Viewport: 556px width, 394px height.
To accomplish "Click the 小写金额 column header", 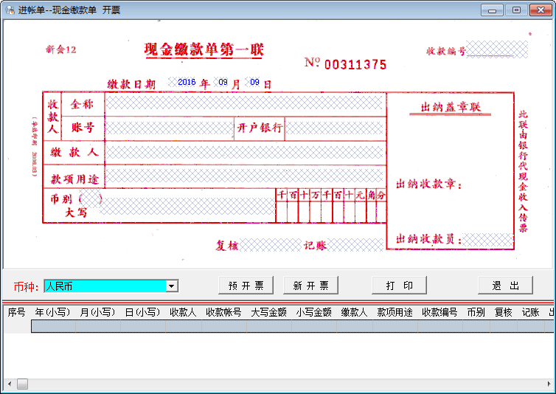I will 314,312.
